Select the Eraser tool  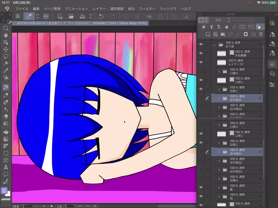[x=6, y=116]
